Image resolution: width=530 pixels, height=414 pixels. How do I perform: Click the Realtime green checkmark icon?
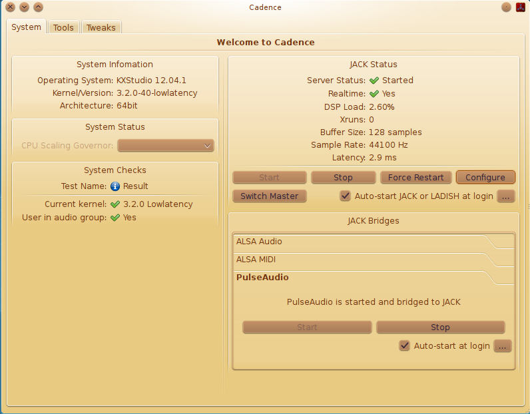[374, 94]
